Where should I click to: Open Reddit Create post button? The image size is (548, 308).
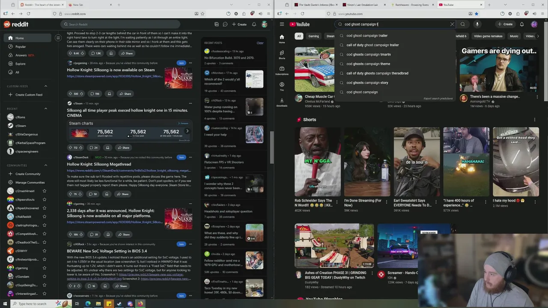tap(239, 24)
